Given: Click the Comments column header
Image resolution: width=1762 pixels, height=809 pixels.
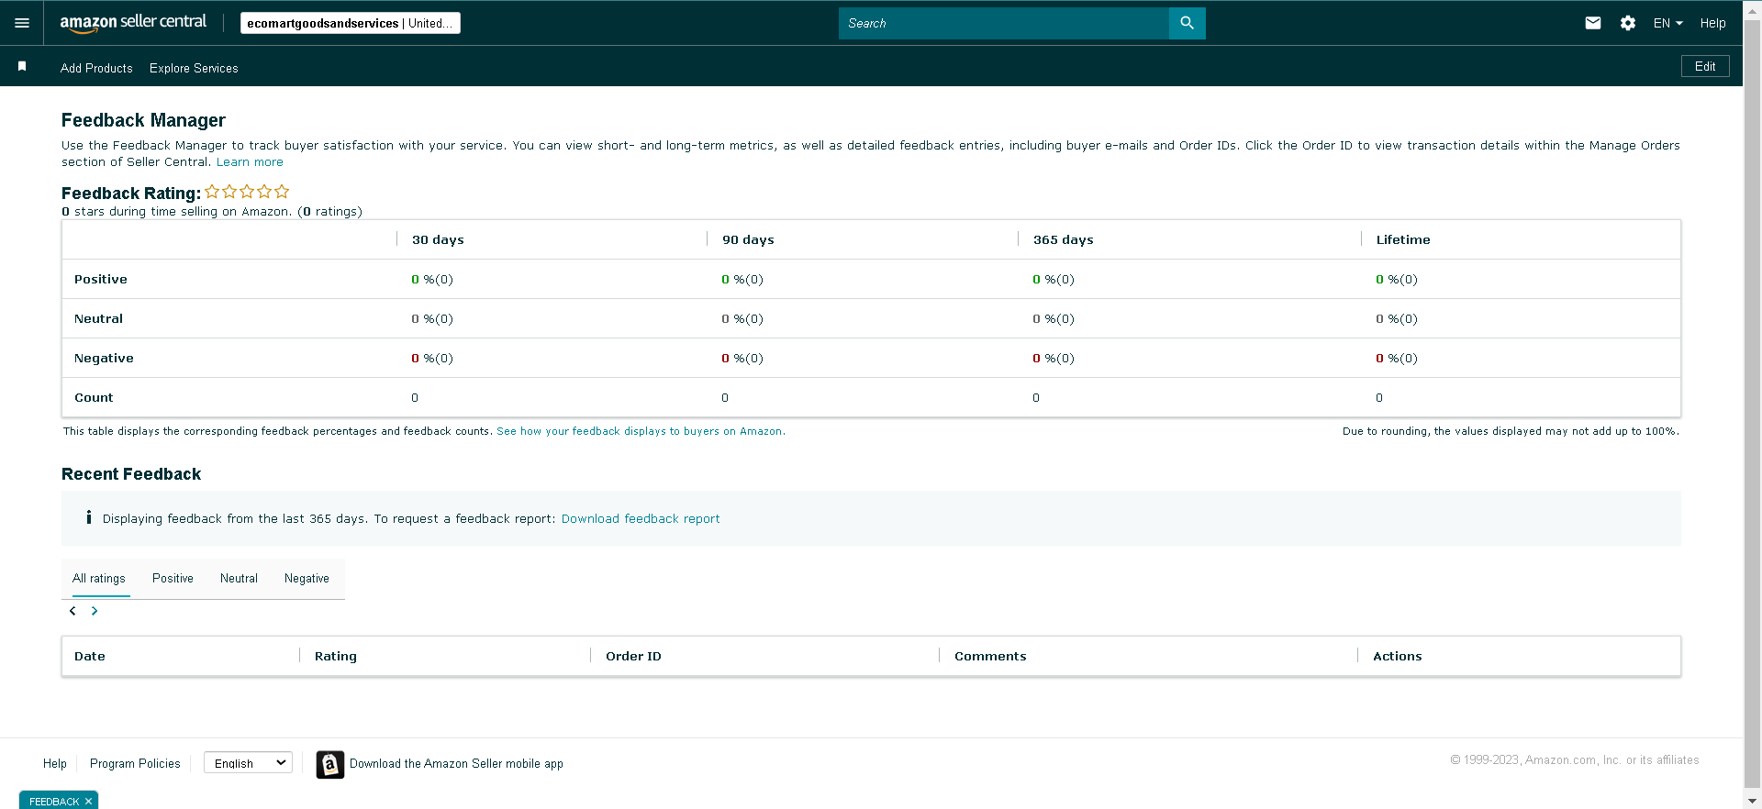Looking at the screenshot, I should (x=990, y=656).
